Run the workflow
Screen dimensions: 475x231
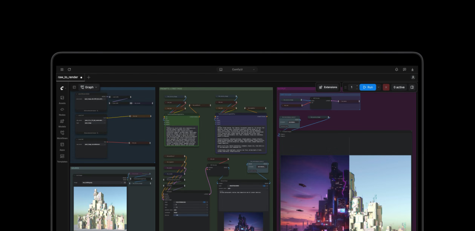coord(368,87)
